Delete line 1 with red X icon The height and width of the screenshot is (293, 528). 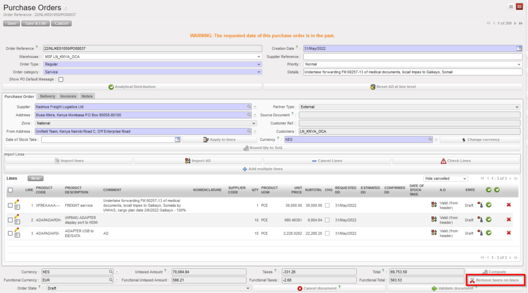[x=509, y=205]
